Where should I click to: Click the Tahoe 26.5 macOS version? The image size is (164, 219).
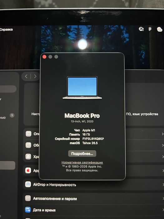90,143
